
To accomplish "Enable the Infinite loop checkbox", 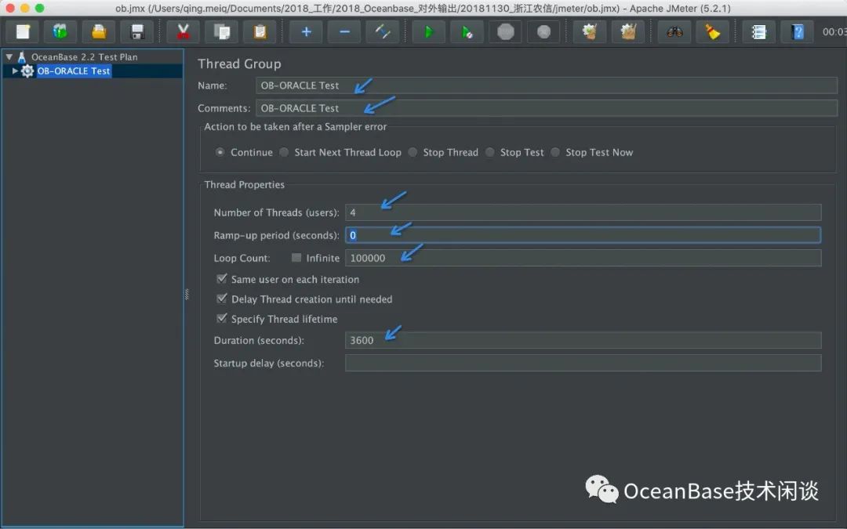I will click(x=296, y=258).
